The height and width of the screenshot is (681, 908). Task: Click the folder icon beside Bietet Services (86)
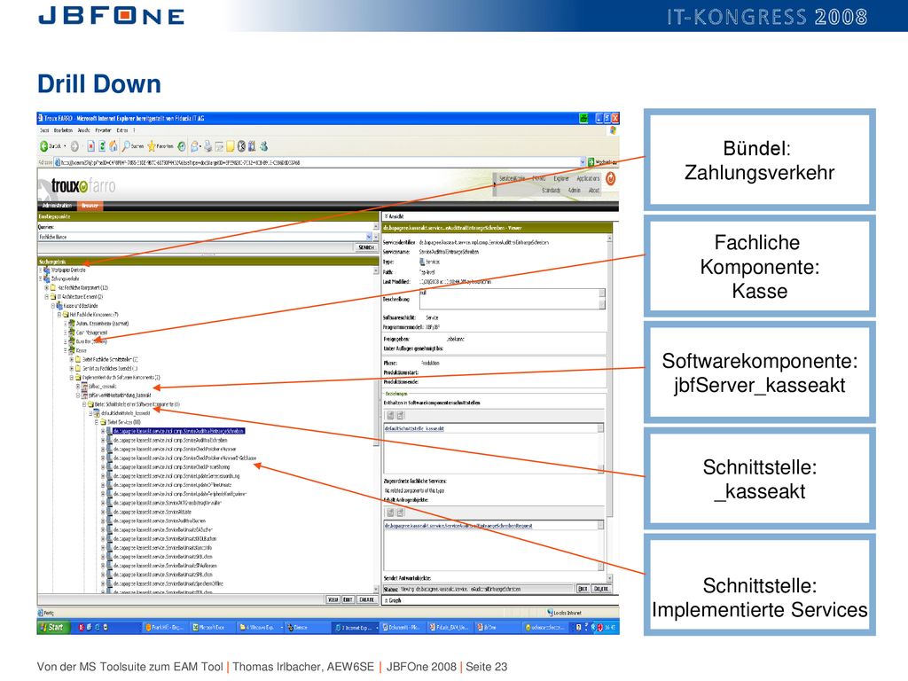point(103,422)
